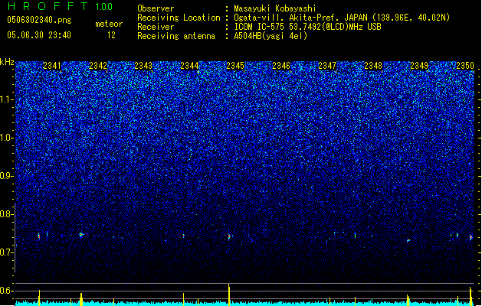The height and width of the screenshot is (306, 482).
Task: Click the timestamp 05.06.30 23:40
Action: [39, 35]
